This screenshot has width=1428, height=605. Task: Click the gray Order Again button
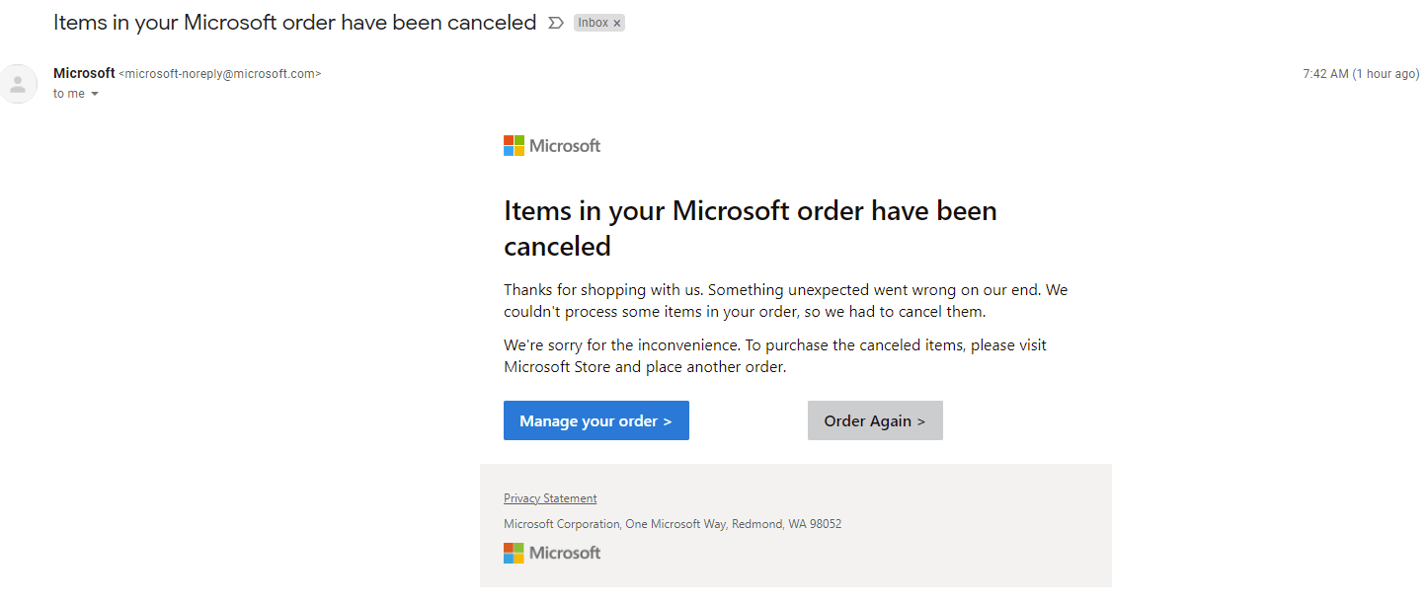(875, 420)
